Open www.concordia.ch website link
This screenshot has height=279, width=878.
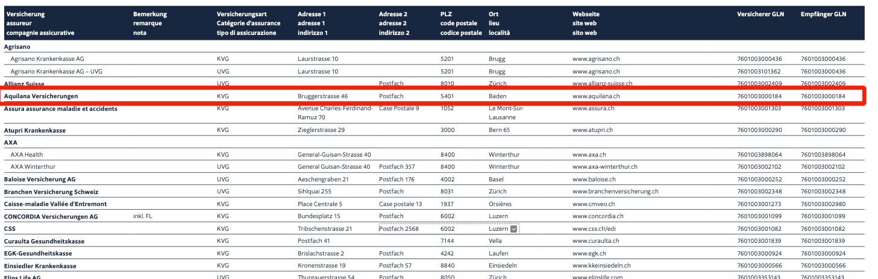click(598, 216)
